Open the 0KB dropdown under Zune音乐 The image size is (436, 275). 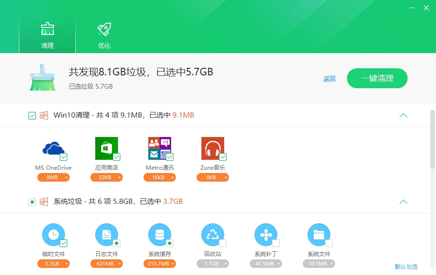point(213,177)
